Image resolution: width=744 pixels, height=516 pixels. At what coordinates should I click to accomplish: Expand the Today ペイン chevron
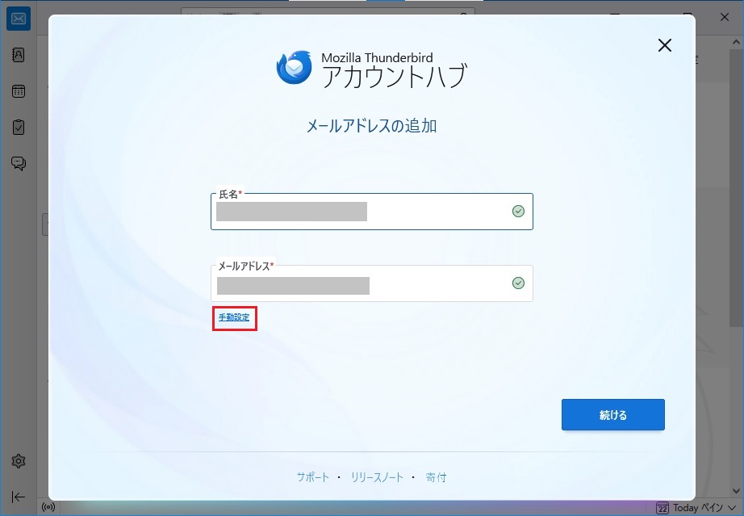732,508
